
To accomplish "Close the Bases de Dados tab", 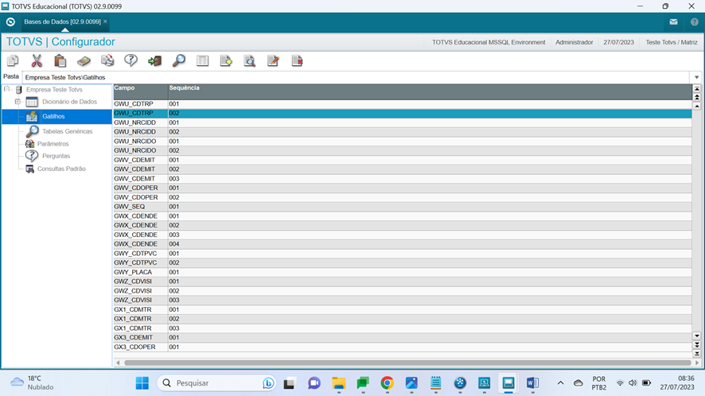I will click(x=105, y=21).
